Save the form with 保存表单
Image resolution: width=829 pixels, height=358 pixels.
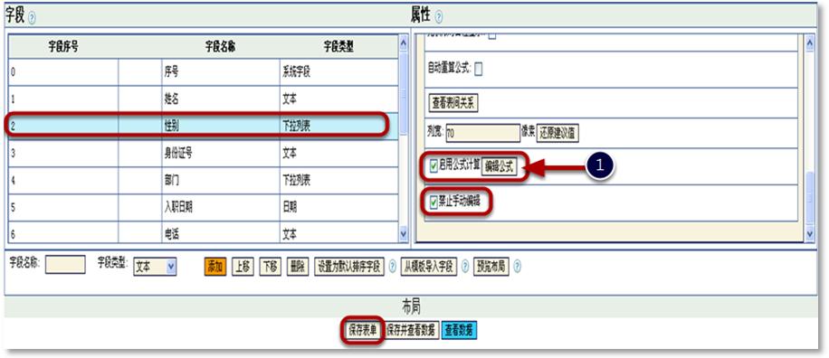tap(363, 331)
